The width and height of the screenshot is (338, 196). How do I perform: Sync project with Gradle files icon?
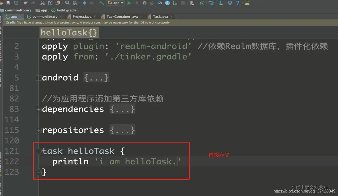pyautogui.click(x=202, y=3)
